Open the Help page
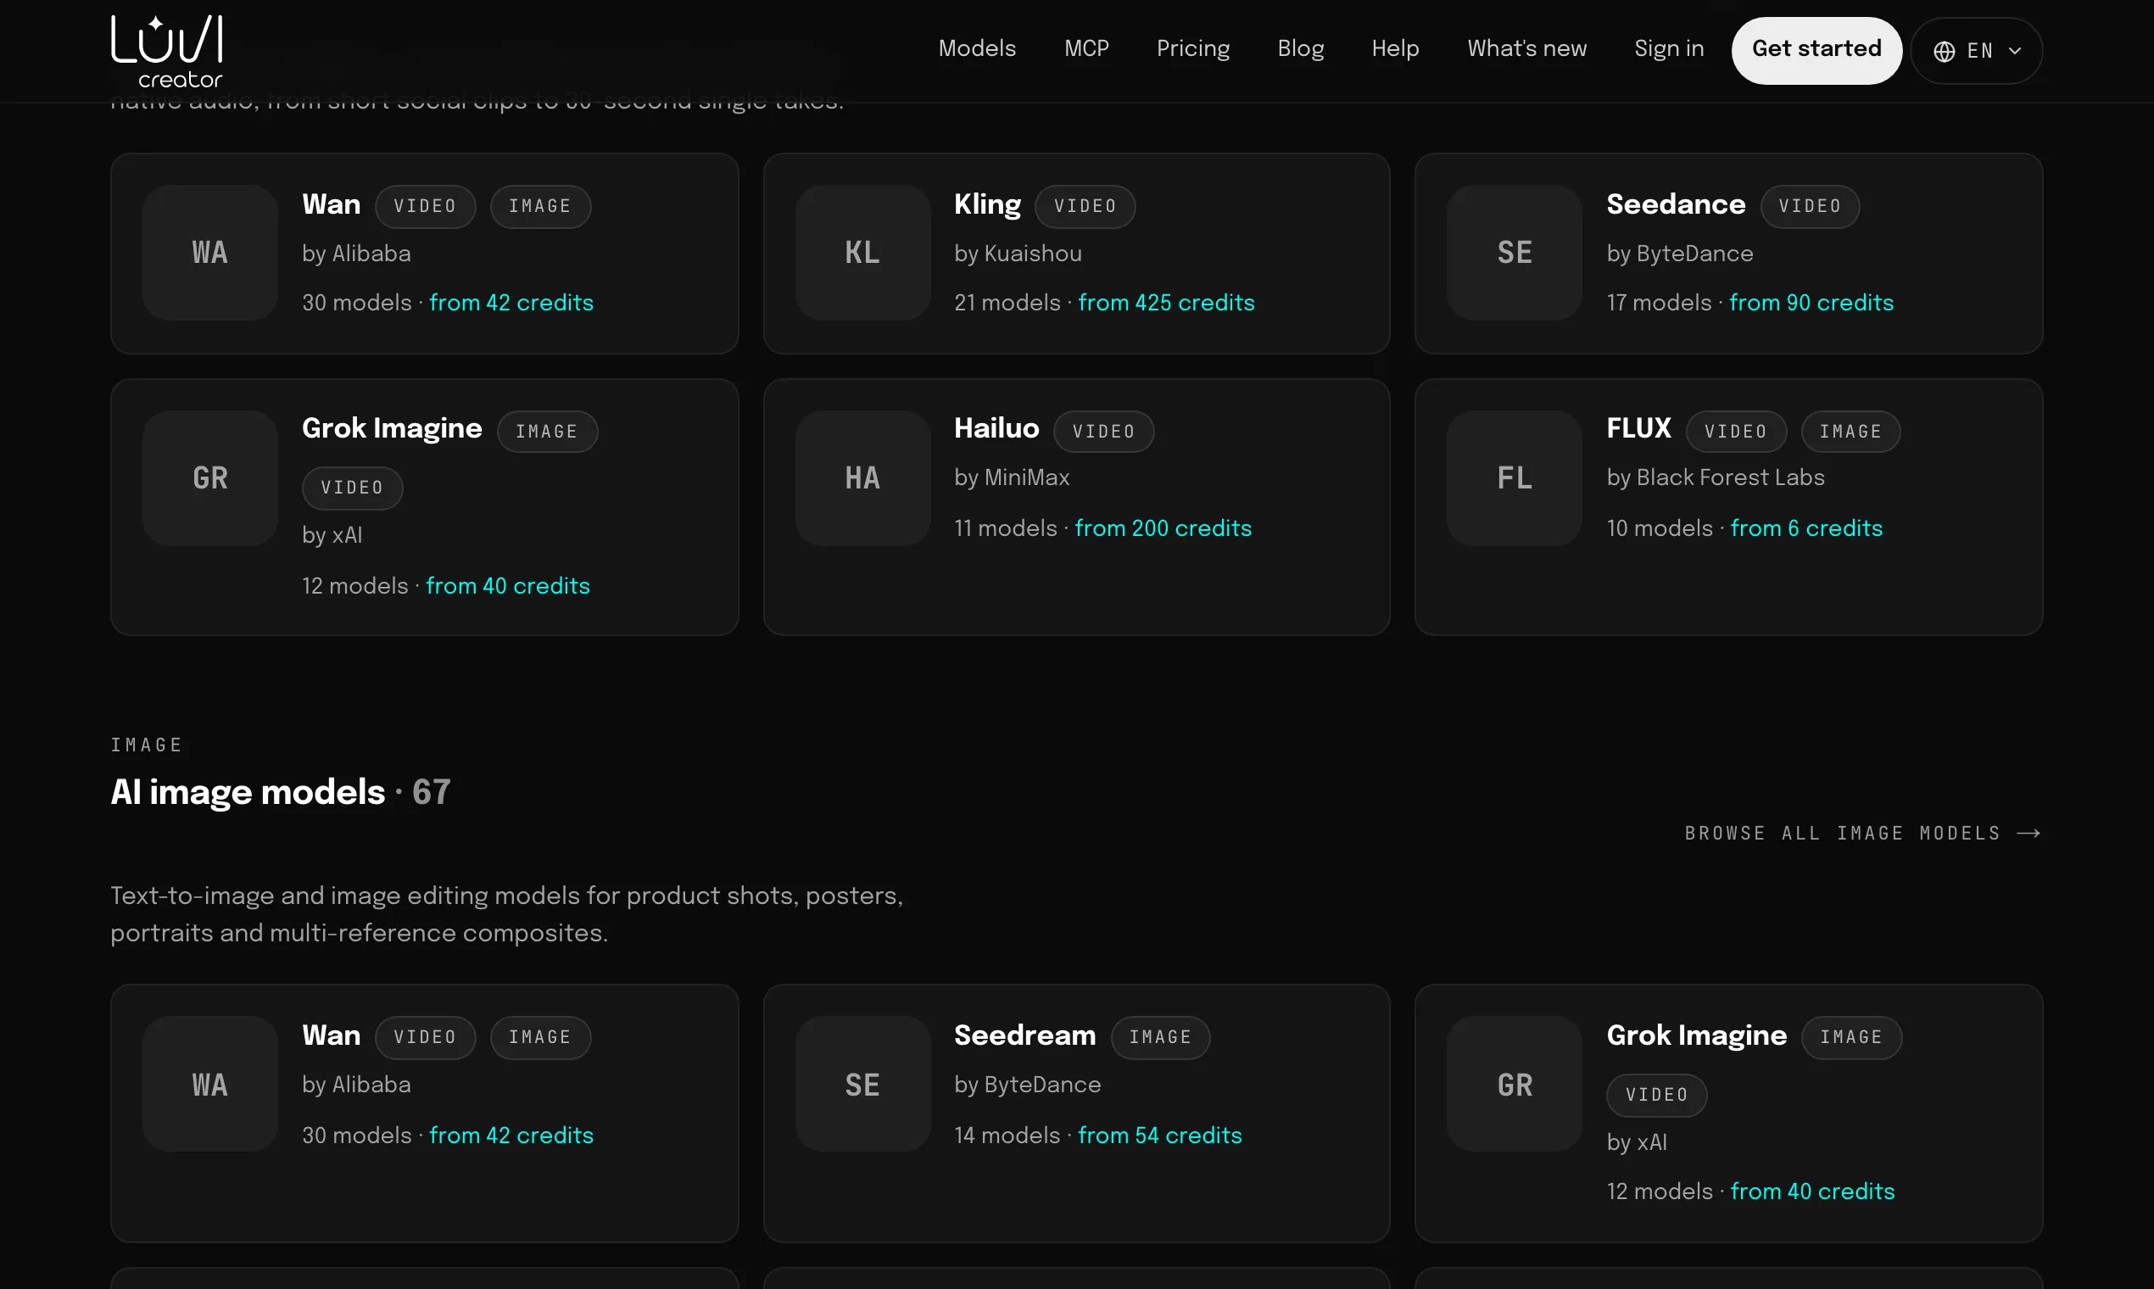The height and width of the screenshot is (1289, 2154). pyautogui.click(x=1395, y=48)
